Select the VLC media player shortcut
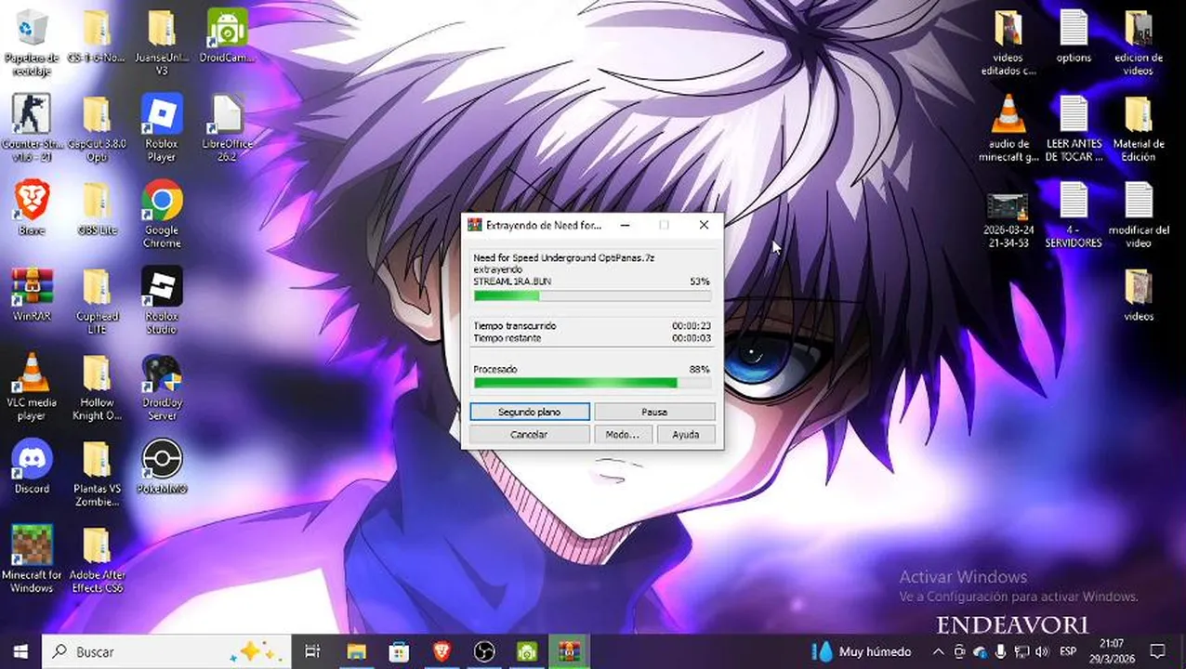This screenshot has height=669, width=1186. click(x=32, y=387)
